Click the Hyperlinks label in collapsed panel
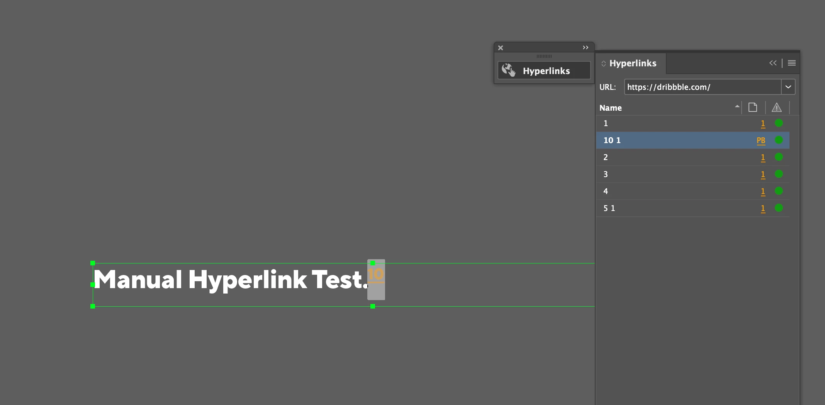This screenshot has width=825, height=405. coord(546,71)
